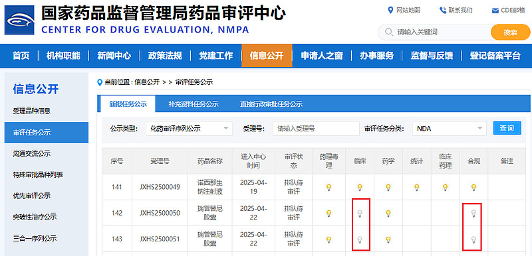Click the orange 搜索 button

[x=510, y=32]
